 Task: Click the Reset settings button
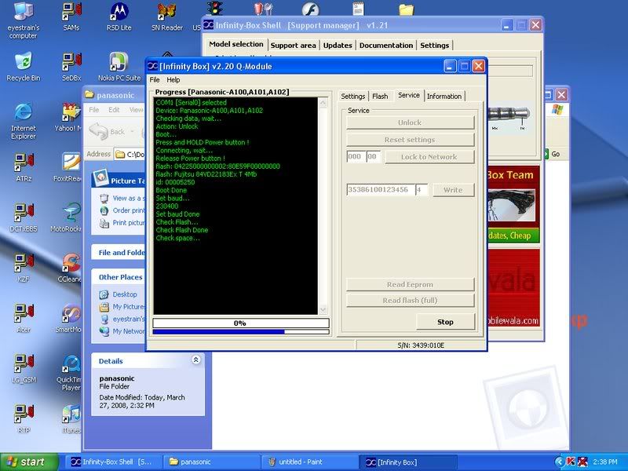(410, 140)
